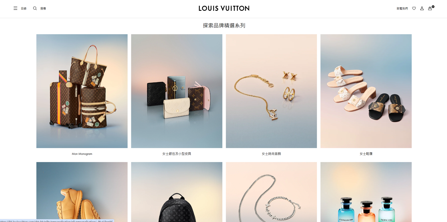This screenshot has width=447, height=222.
Task: Open the black monogram backpack tile
Action: 177,192
